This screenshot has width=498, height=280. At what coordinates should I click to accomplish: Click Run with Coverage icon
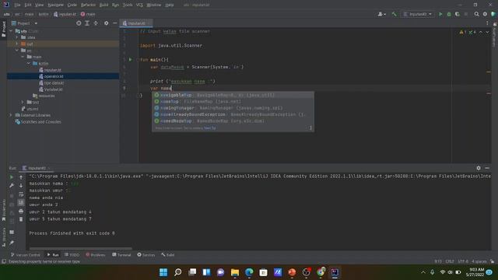coord(458,14)
